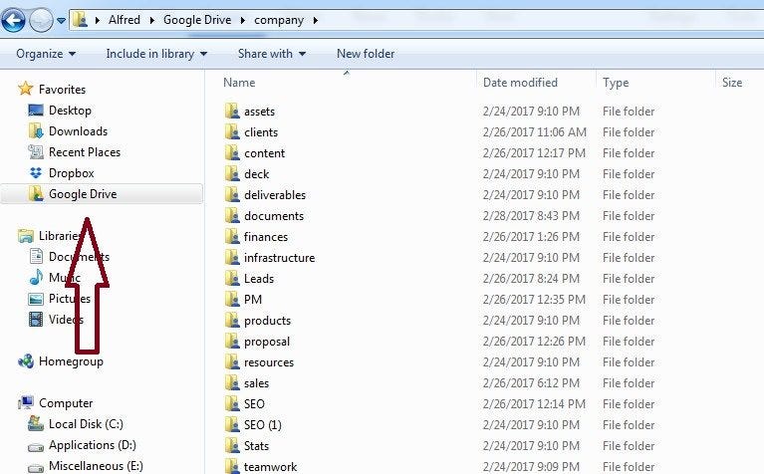Click date 2/26/2017 11:06 AM of clients
Viewport: 764px width, 474px height.
[535, 132]
